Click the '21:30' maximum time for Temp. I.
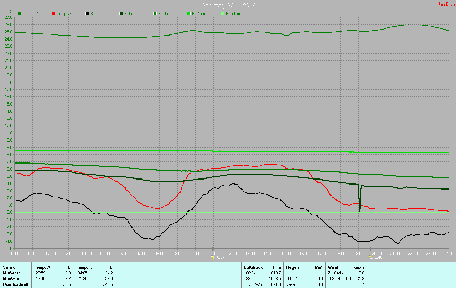 click(x=82, y=278)
